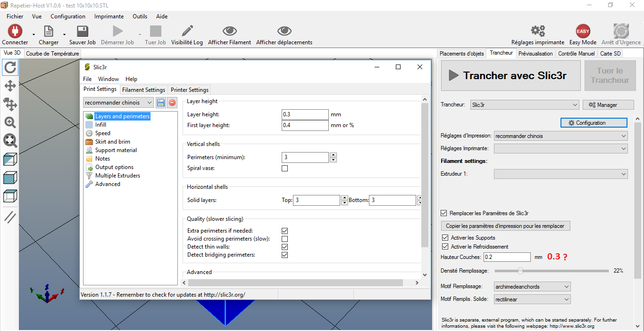Screen dimensions: 644x331
Task: Click the Densité Remplissage slider
Action: [552, 271]
